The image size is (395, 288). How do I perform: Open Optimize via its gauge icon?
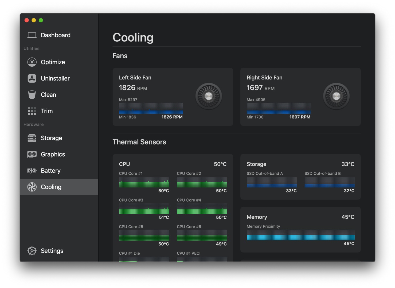(x=32, y=62)
